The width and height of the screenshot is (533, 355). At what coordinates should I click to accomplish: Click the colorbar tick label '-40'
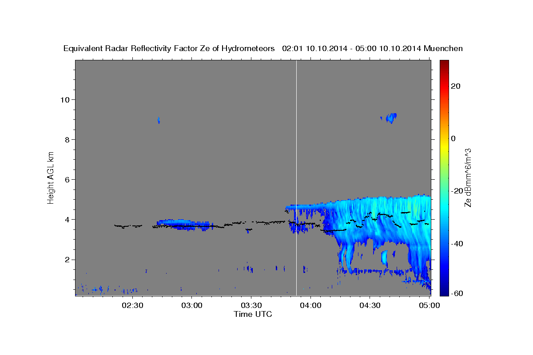click(x=457, y=243)
